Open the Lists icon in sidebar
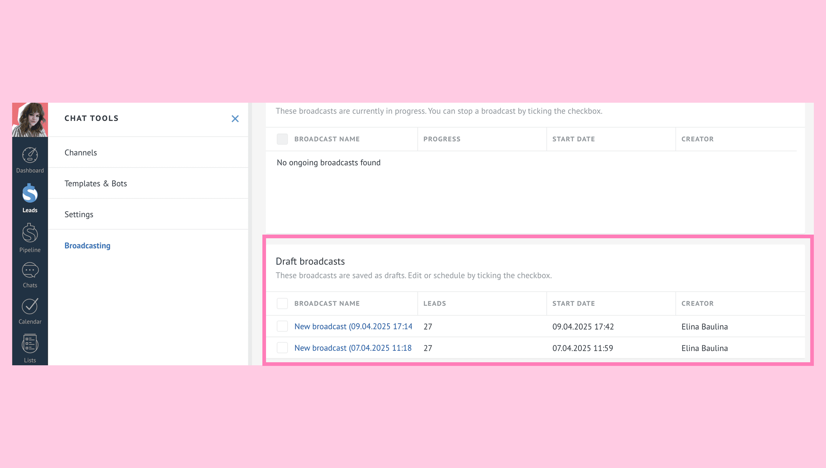 coord(30,344)
